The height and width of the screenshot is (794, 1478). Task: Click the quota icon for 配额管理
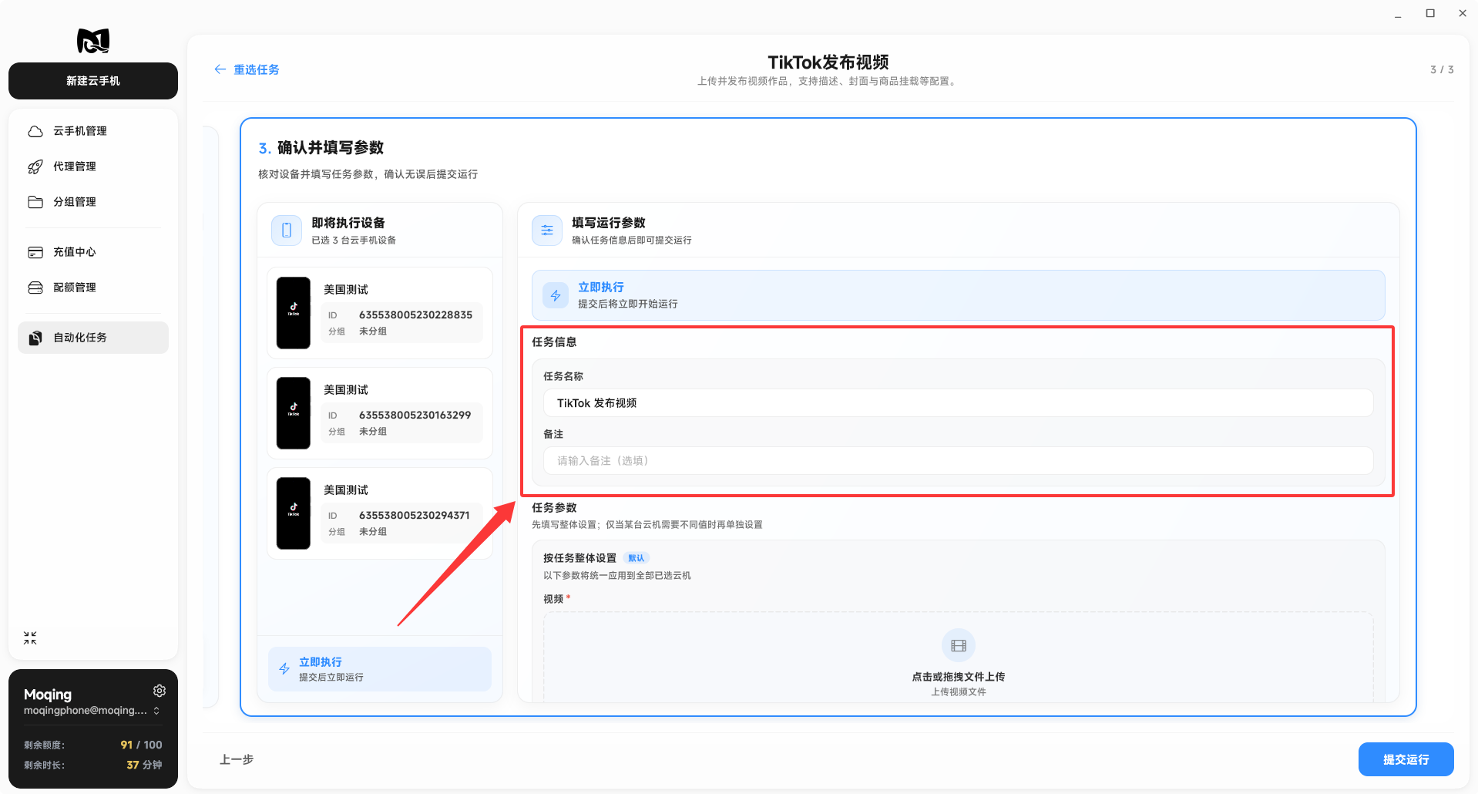pos(35,288)
